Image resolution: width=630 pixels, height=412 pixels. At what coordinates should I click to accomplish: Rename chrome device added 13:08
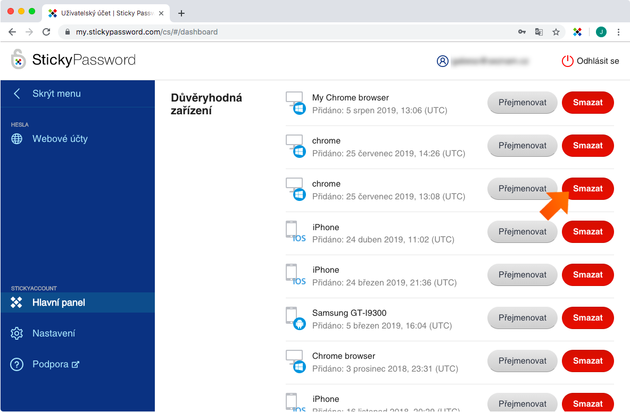[x=523, y=188]
